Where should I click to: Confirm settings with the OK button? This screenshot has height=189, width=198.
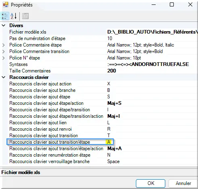(150, 183)
